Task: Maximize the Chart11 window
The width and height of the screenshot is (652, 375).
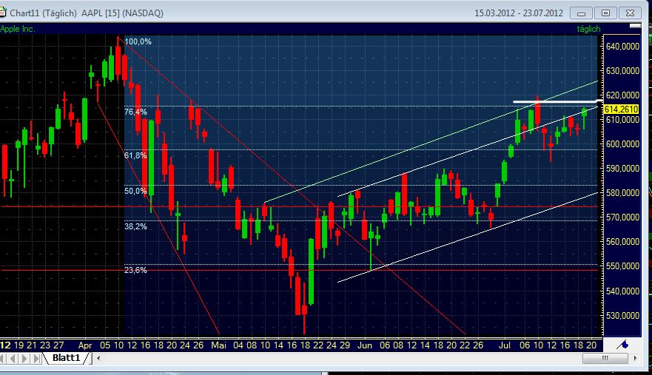Action: [x=605, y=13]
